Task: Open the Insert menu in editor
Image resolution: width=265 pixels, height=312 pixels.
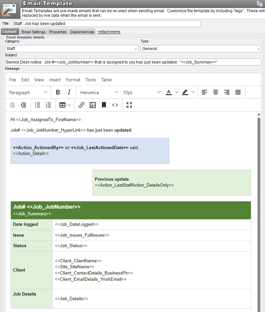Action: (55, 80)
